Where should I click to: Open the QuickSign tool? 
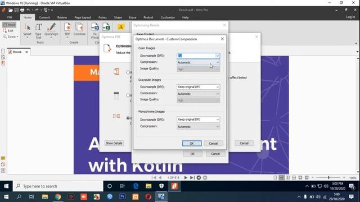point(51,27)
